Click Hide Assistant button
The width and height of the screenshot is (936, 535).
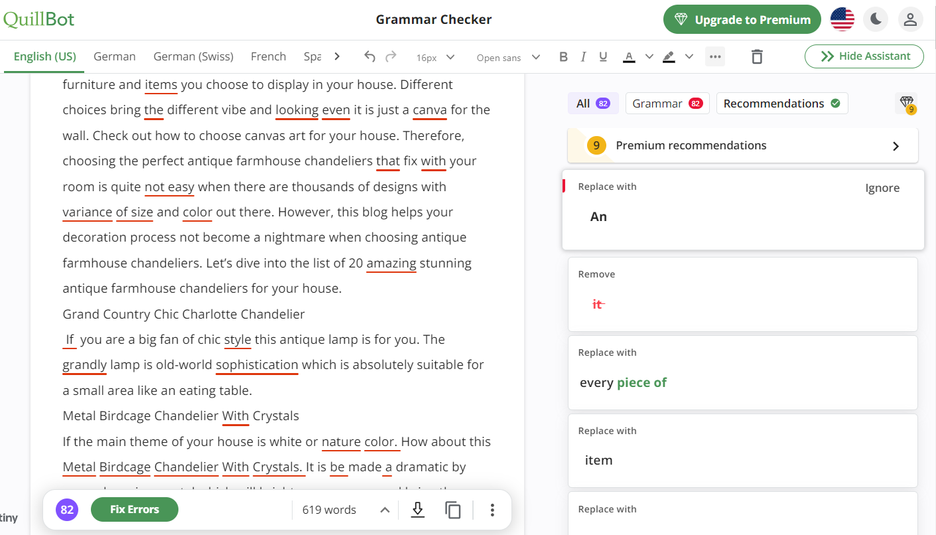pos(864,56)
